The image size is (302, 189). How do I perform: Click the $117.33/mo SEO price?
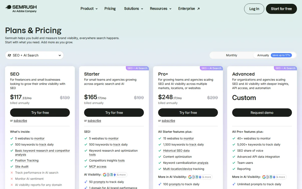(21, 97)
